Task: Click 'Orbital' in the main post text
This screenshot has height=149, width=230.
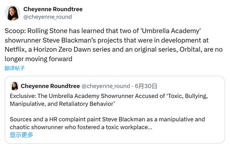Action: 190,49
